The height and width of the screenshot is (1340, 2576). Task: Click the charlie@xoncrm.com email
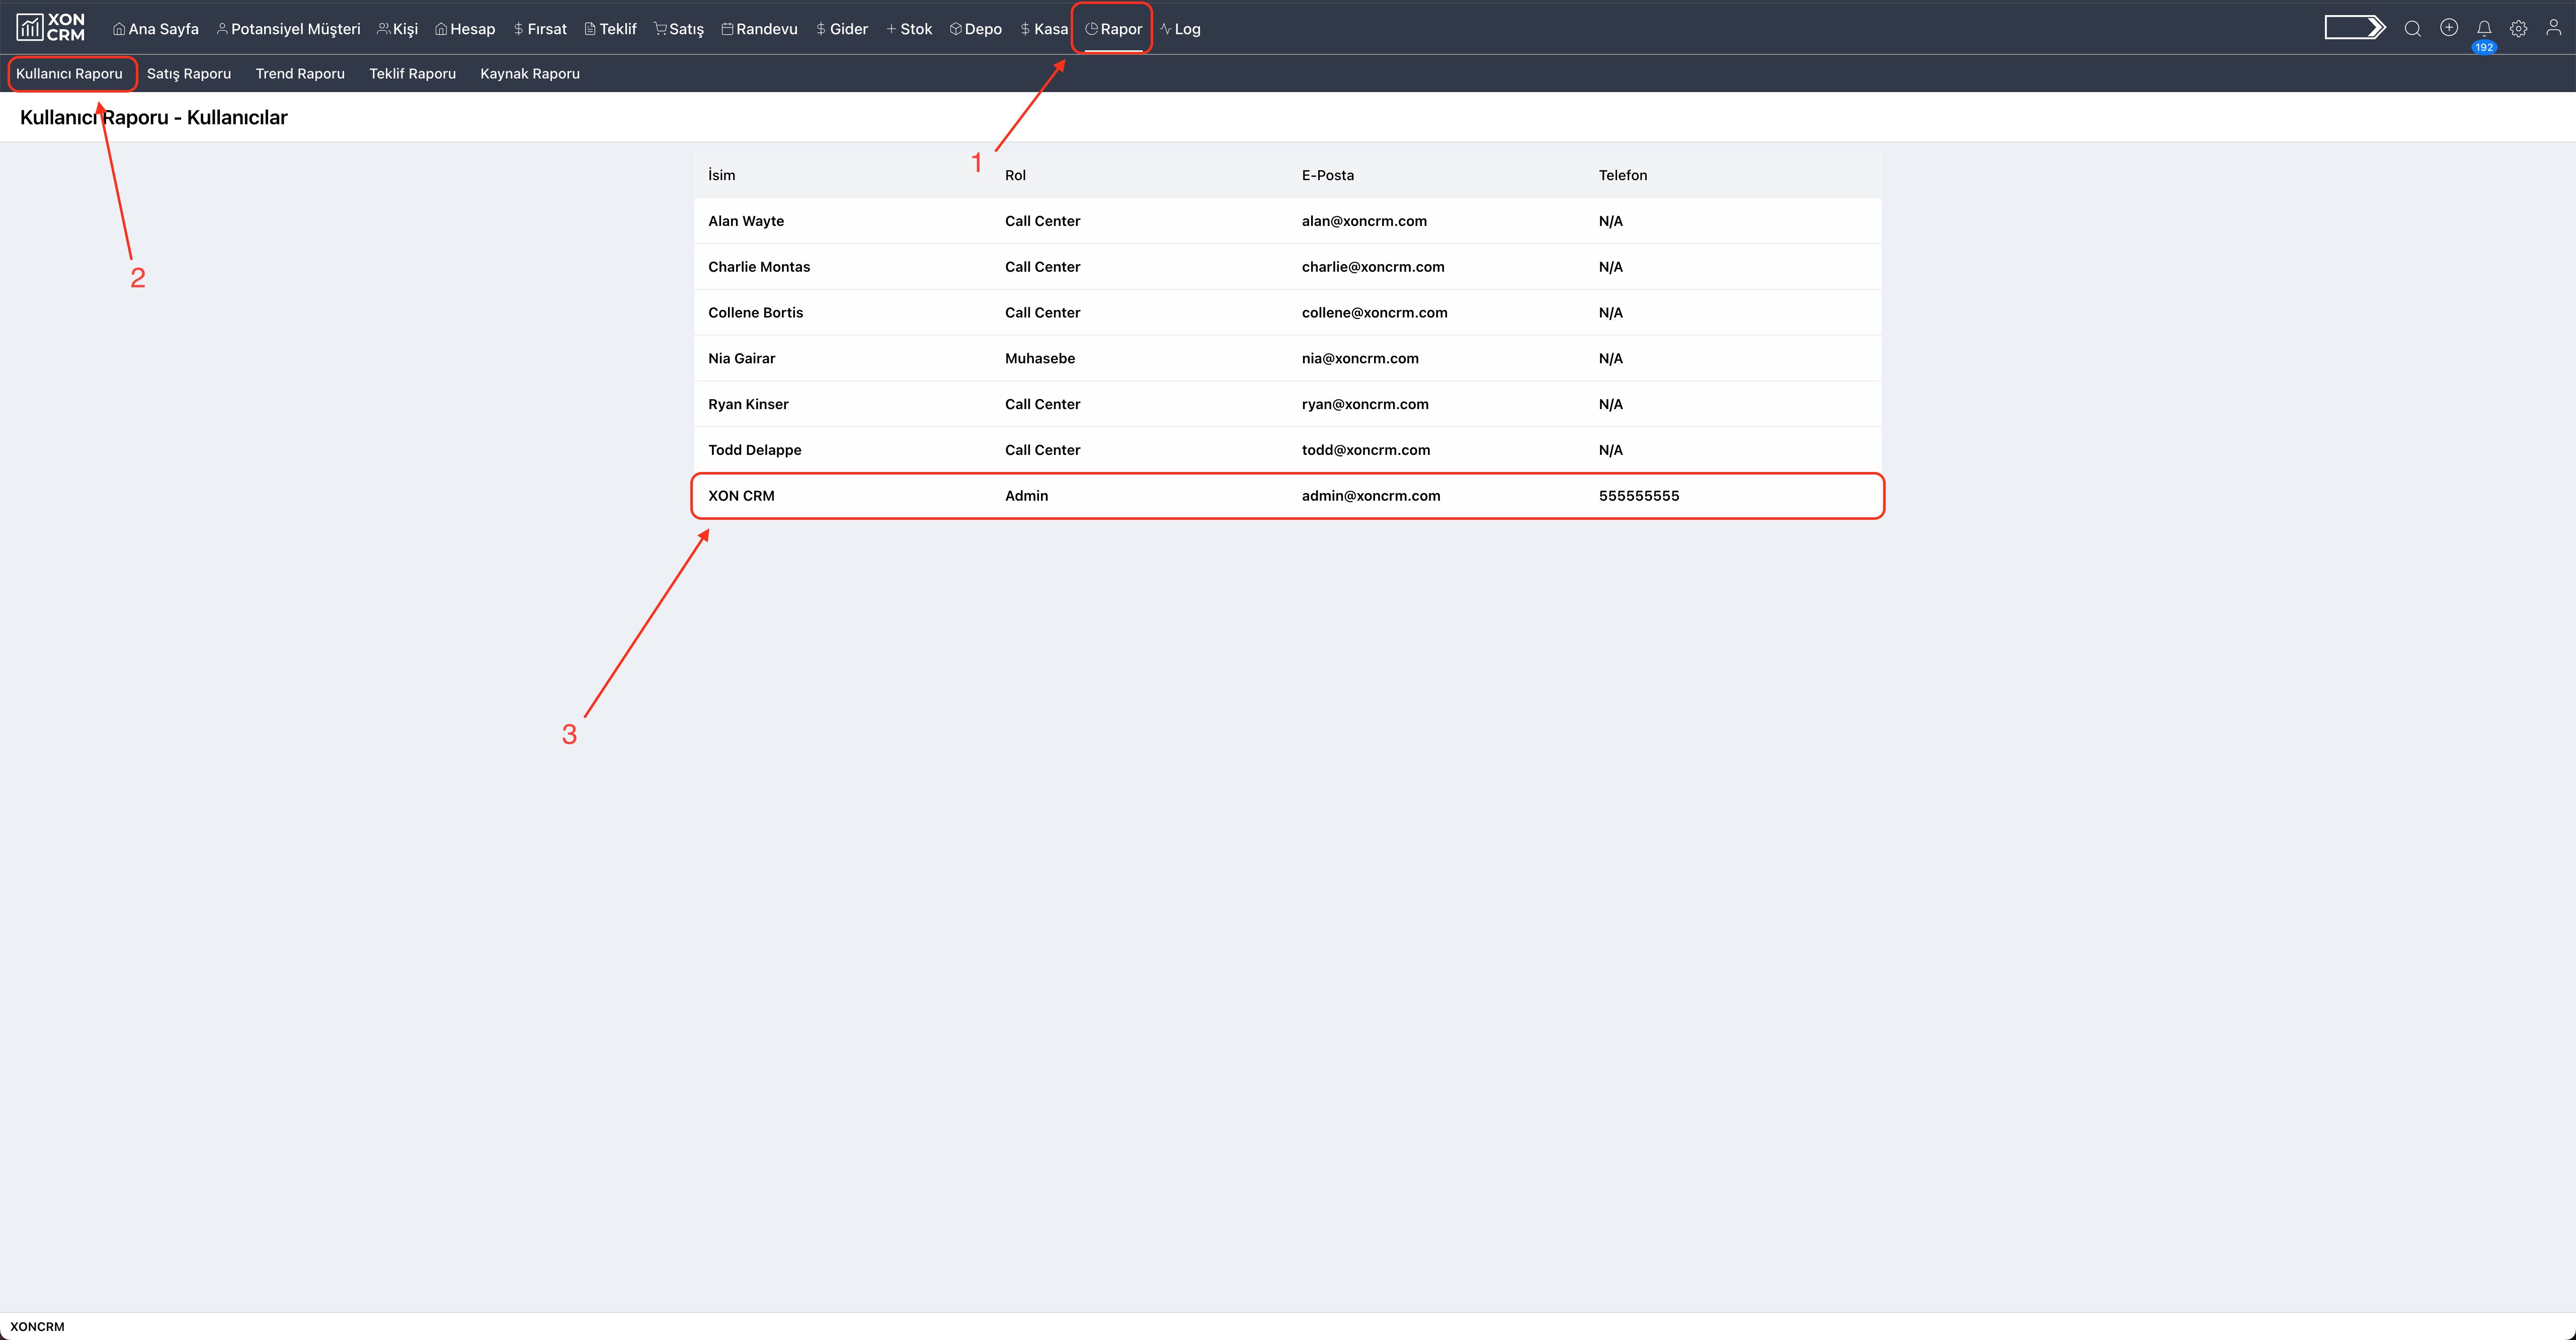[x=1373, y=267]
